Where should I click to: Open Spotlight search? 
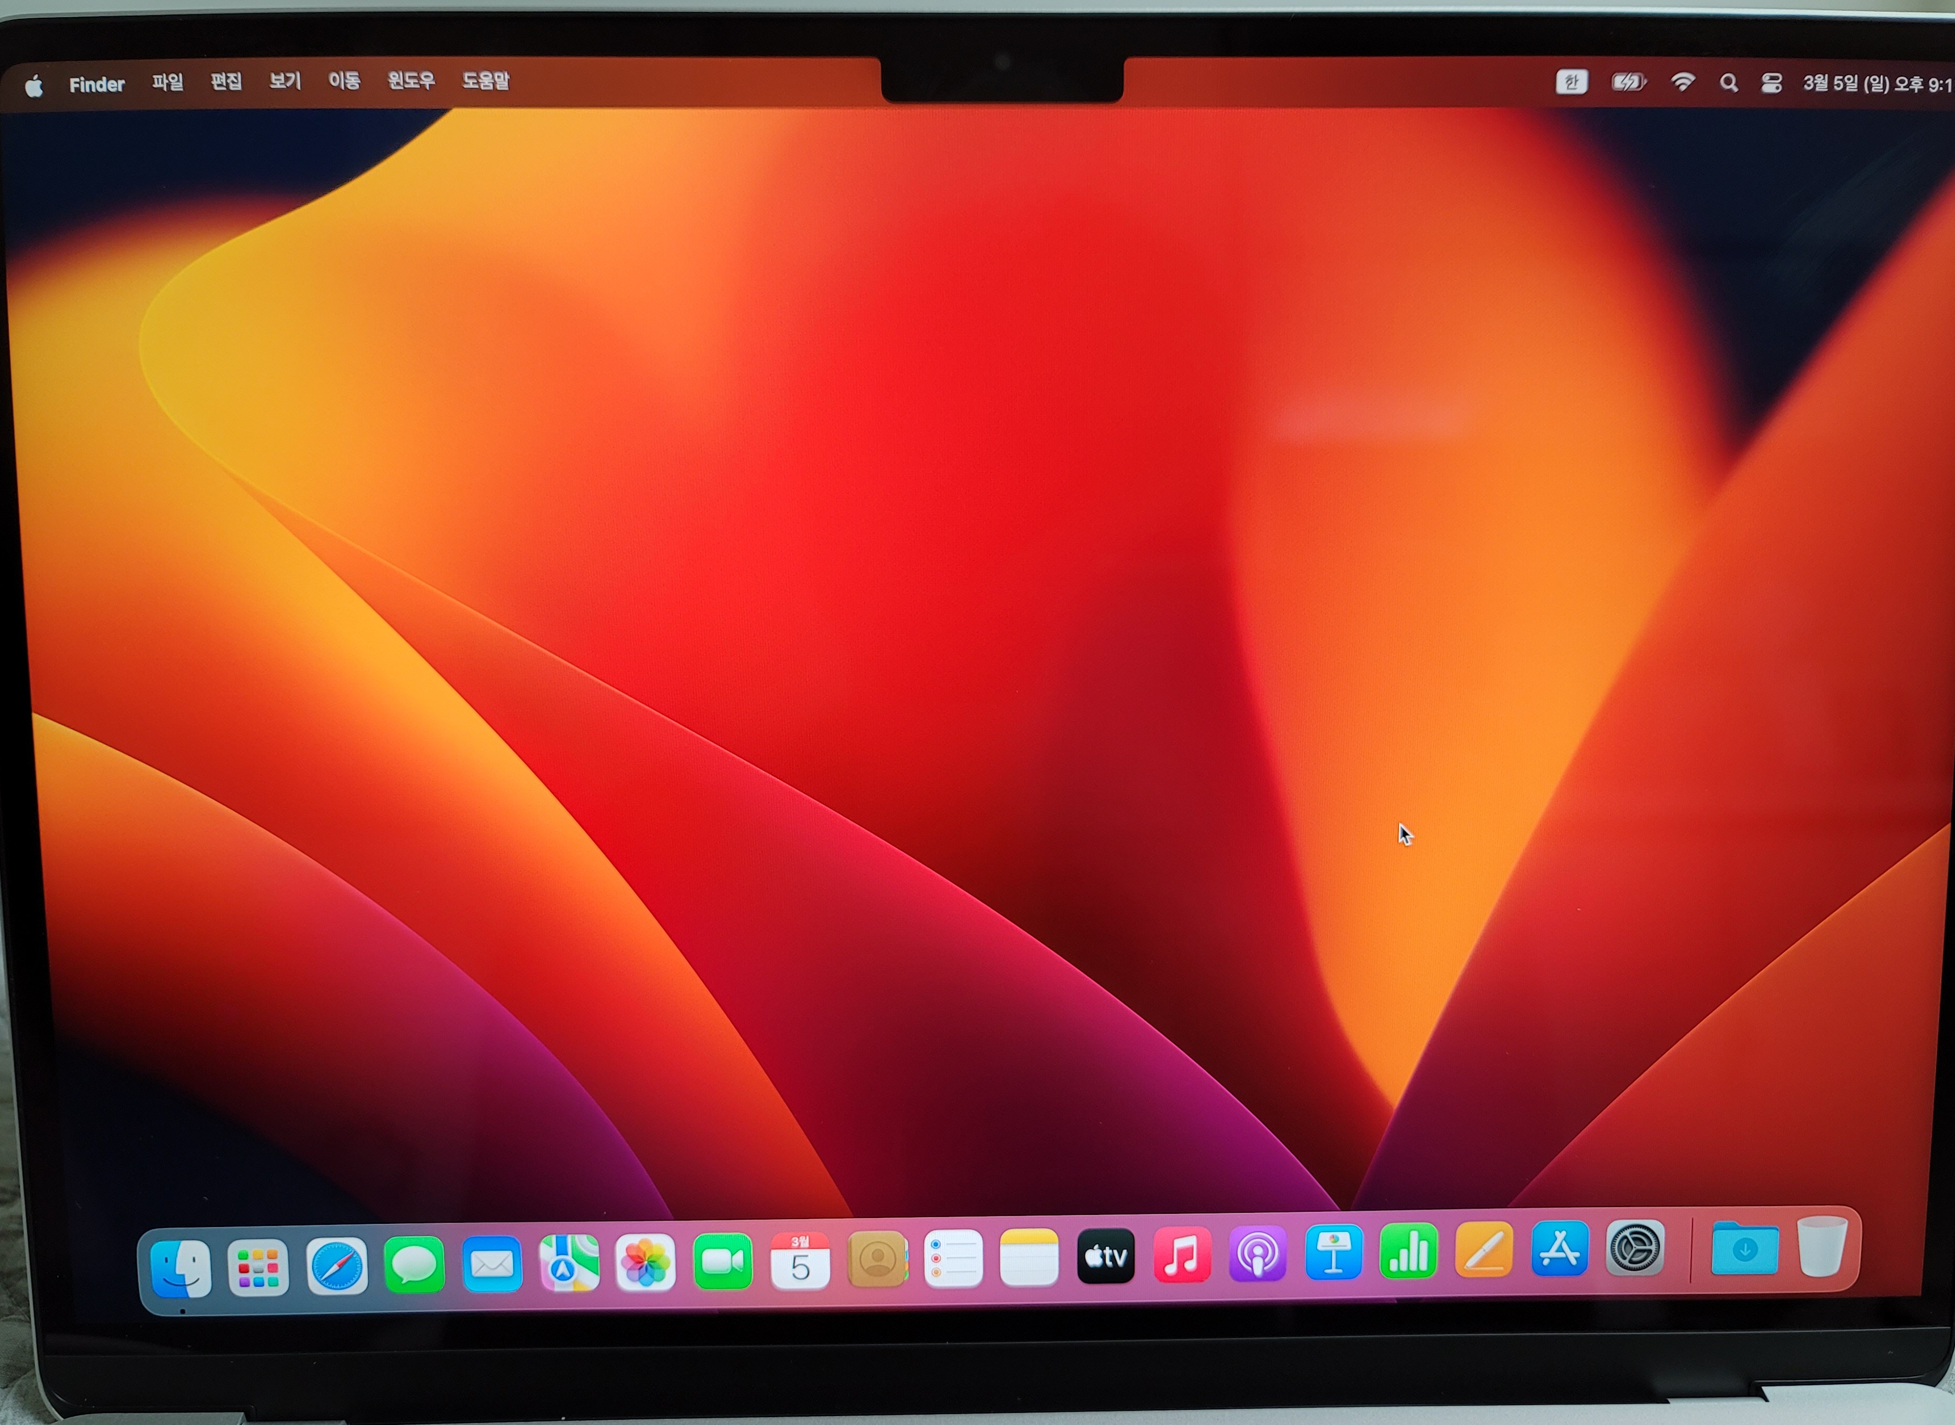click(x=1728, y=83)
